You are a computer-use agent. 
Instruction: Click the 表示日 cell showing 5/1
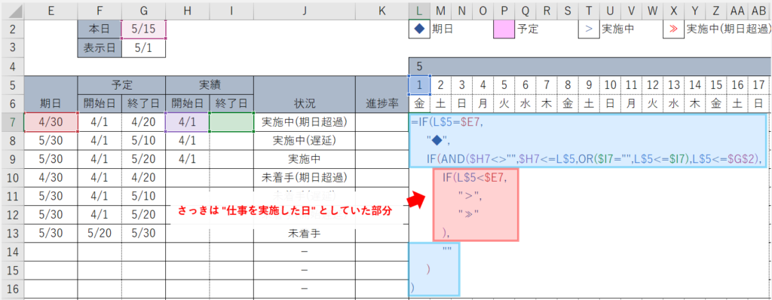[144, 48]
